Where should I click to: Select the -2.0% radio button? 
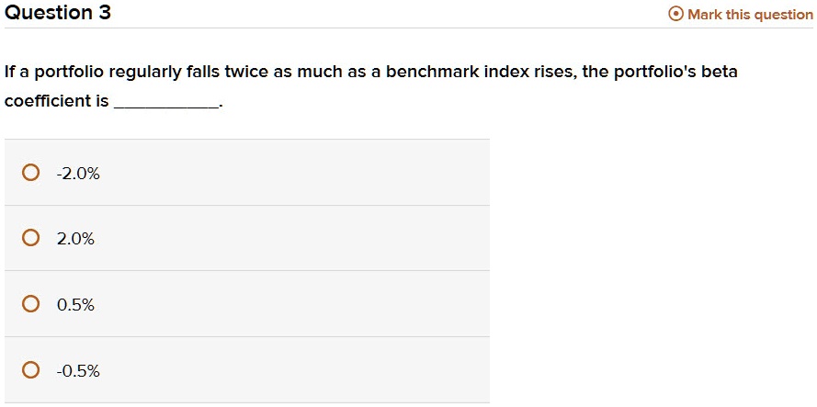31,173
